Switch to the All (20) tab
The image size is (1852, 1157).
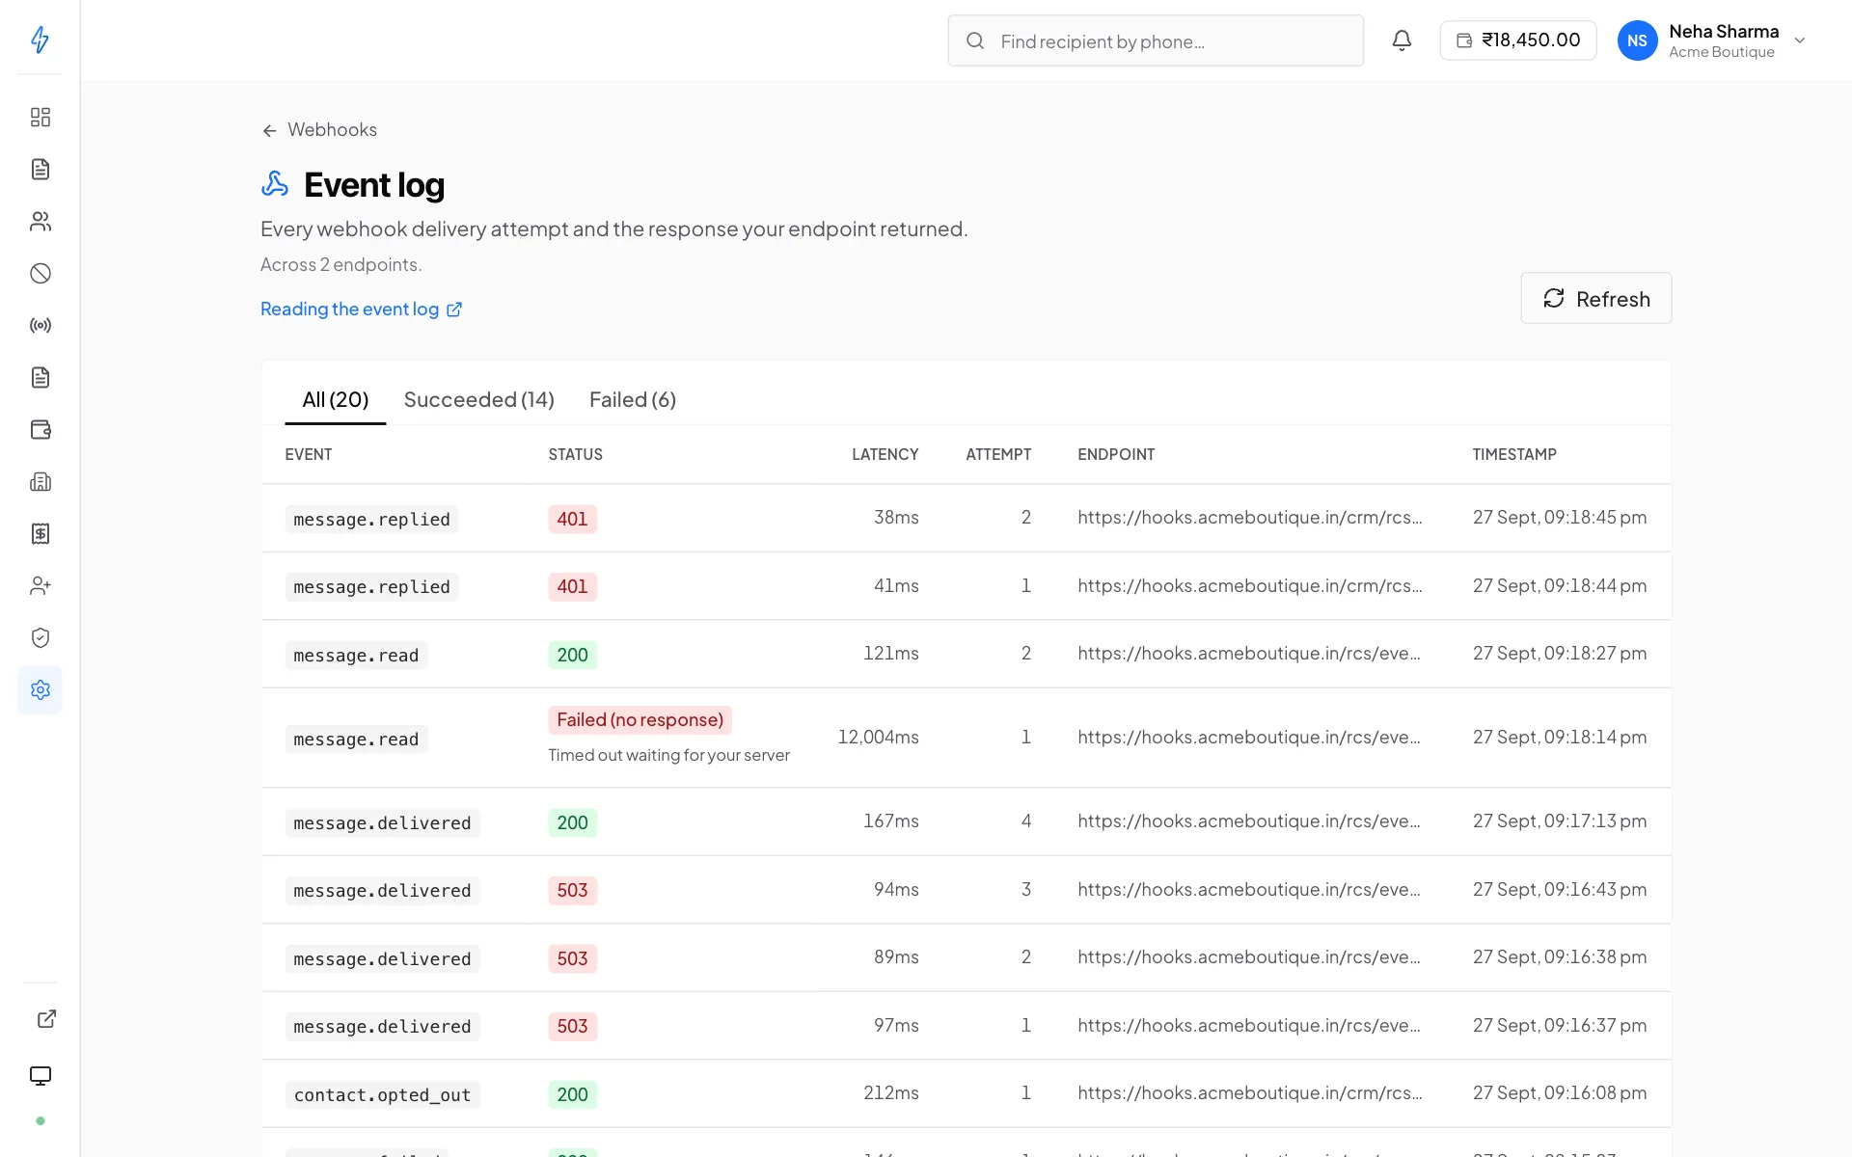(x=335, y=399)
